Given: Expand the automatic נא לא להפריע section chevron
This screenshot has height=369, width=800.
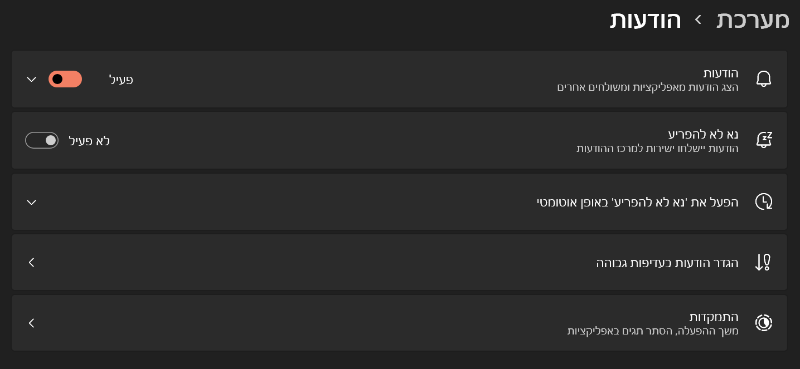Looking at the screenshot, I should tap(32, 202).
